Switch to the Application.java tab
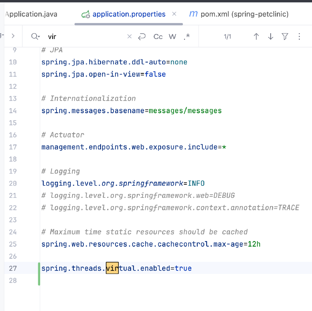Screen dimensions: 312x311 point(31,14)
